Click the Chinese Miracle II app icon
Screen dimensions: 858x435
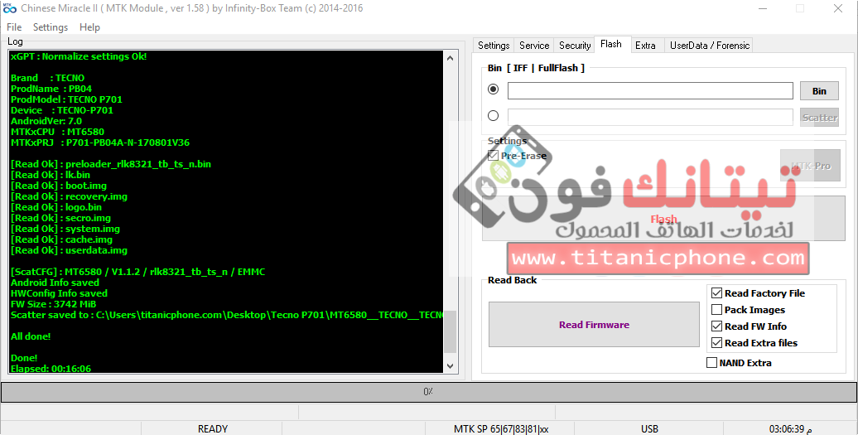[9, 8]
